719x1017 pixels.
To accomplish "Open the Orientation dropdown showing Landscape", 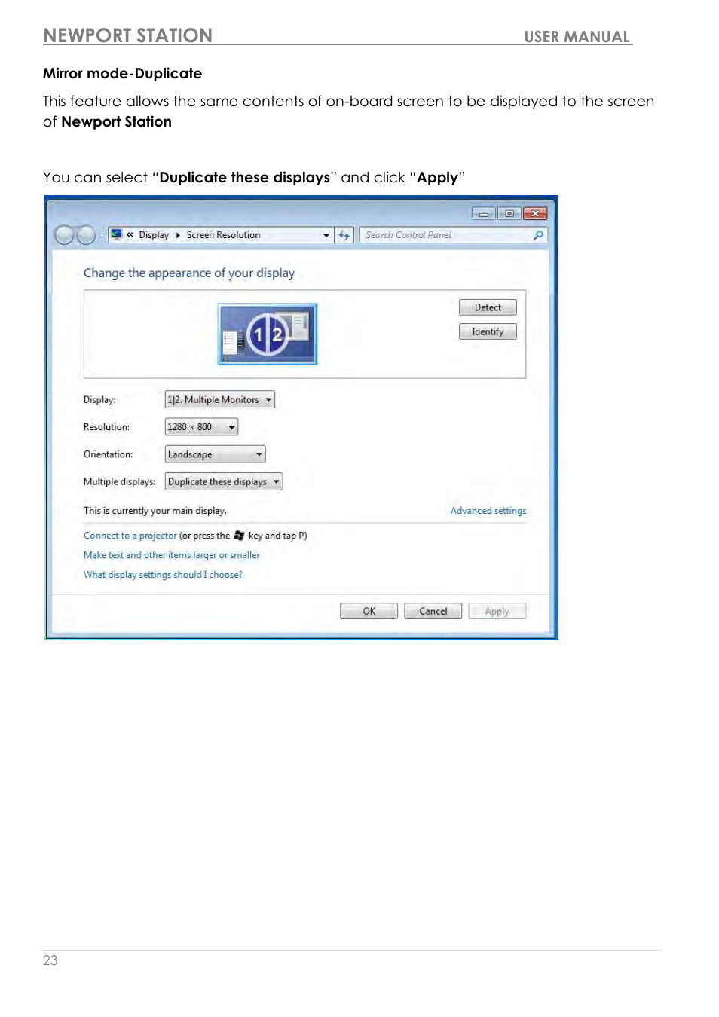I will (216, 454).
